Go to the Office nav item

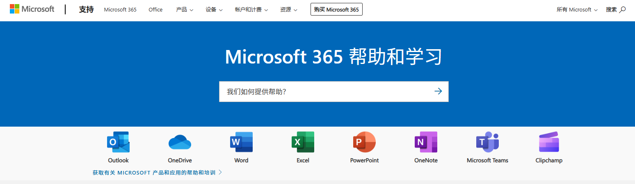155,9
